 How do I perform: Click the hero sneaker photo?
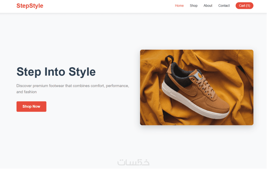[197, 88]
